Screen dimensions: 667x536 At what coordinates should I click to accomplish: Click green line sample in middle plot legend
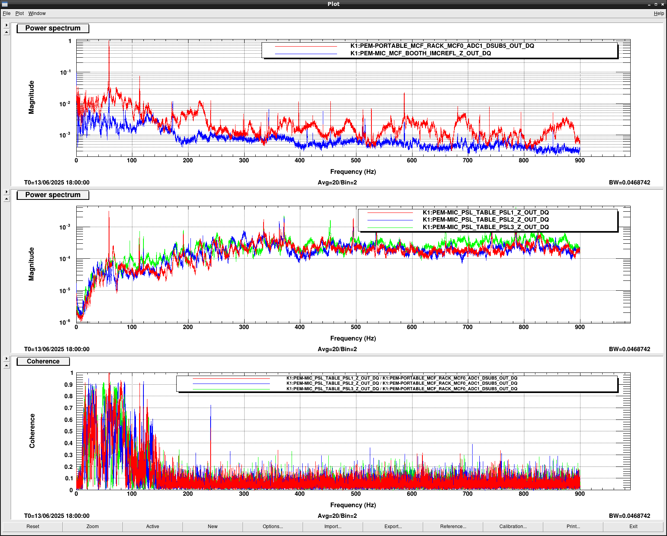390,228
